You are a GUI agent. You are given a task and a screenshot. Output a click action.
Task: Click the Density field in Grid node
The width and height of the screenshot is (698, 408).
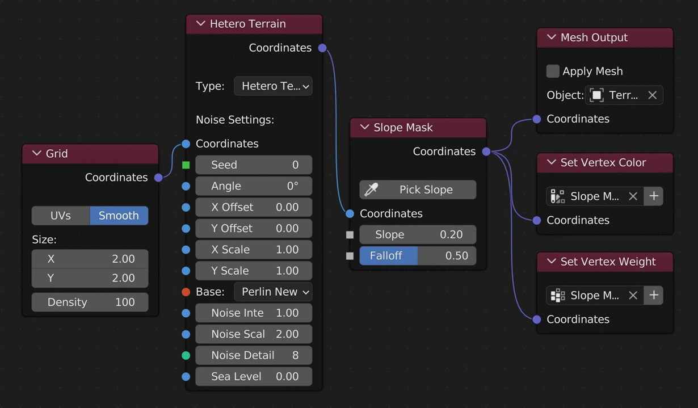pyautogui.click(x=90, y=302)
